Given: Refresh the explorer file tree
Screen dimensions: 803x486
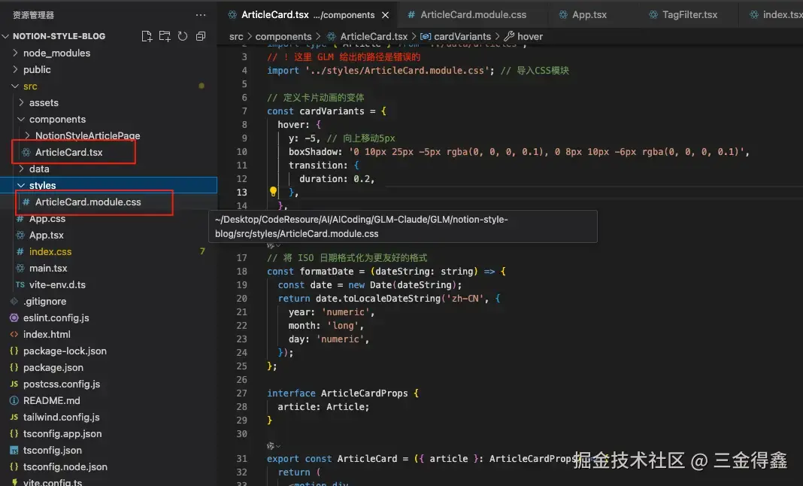Looking at the screenshot, I should 183,36.
